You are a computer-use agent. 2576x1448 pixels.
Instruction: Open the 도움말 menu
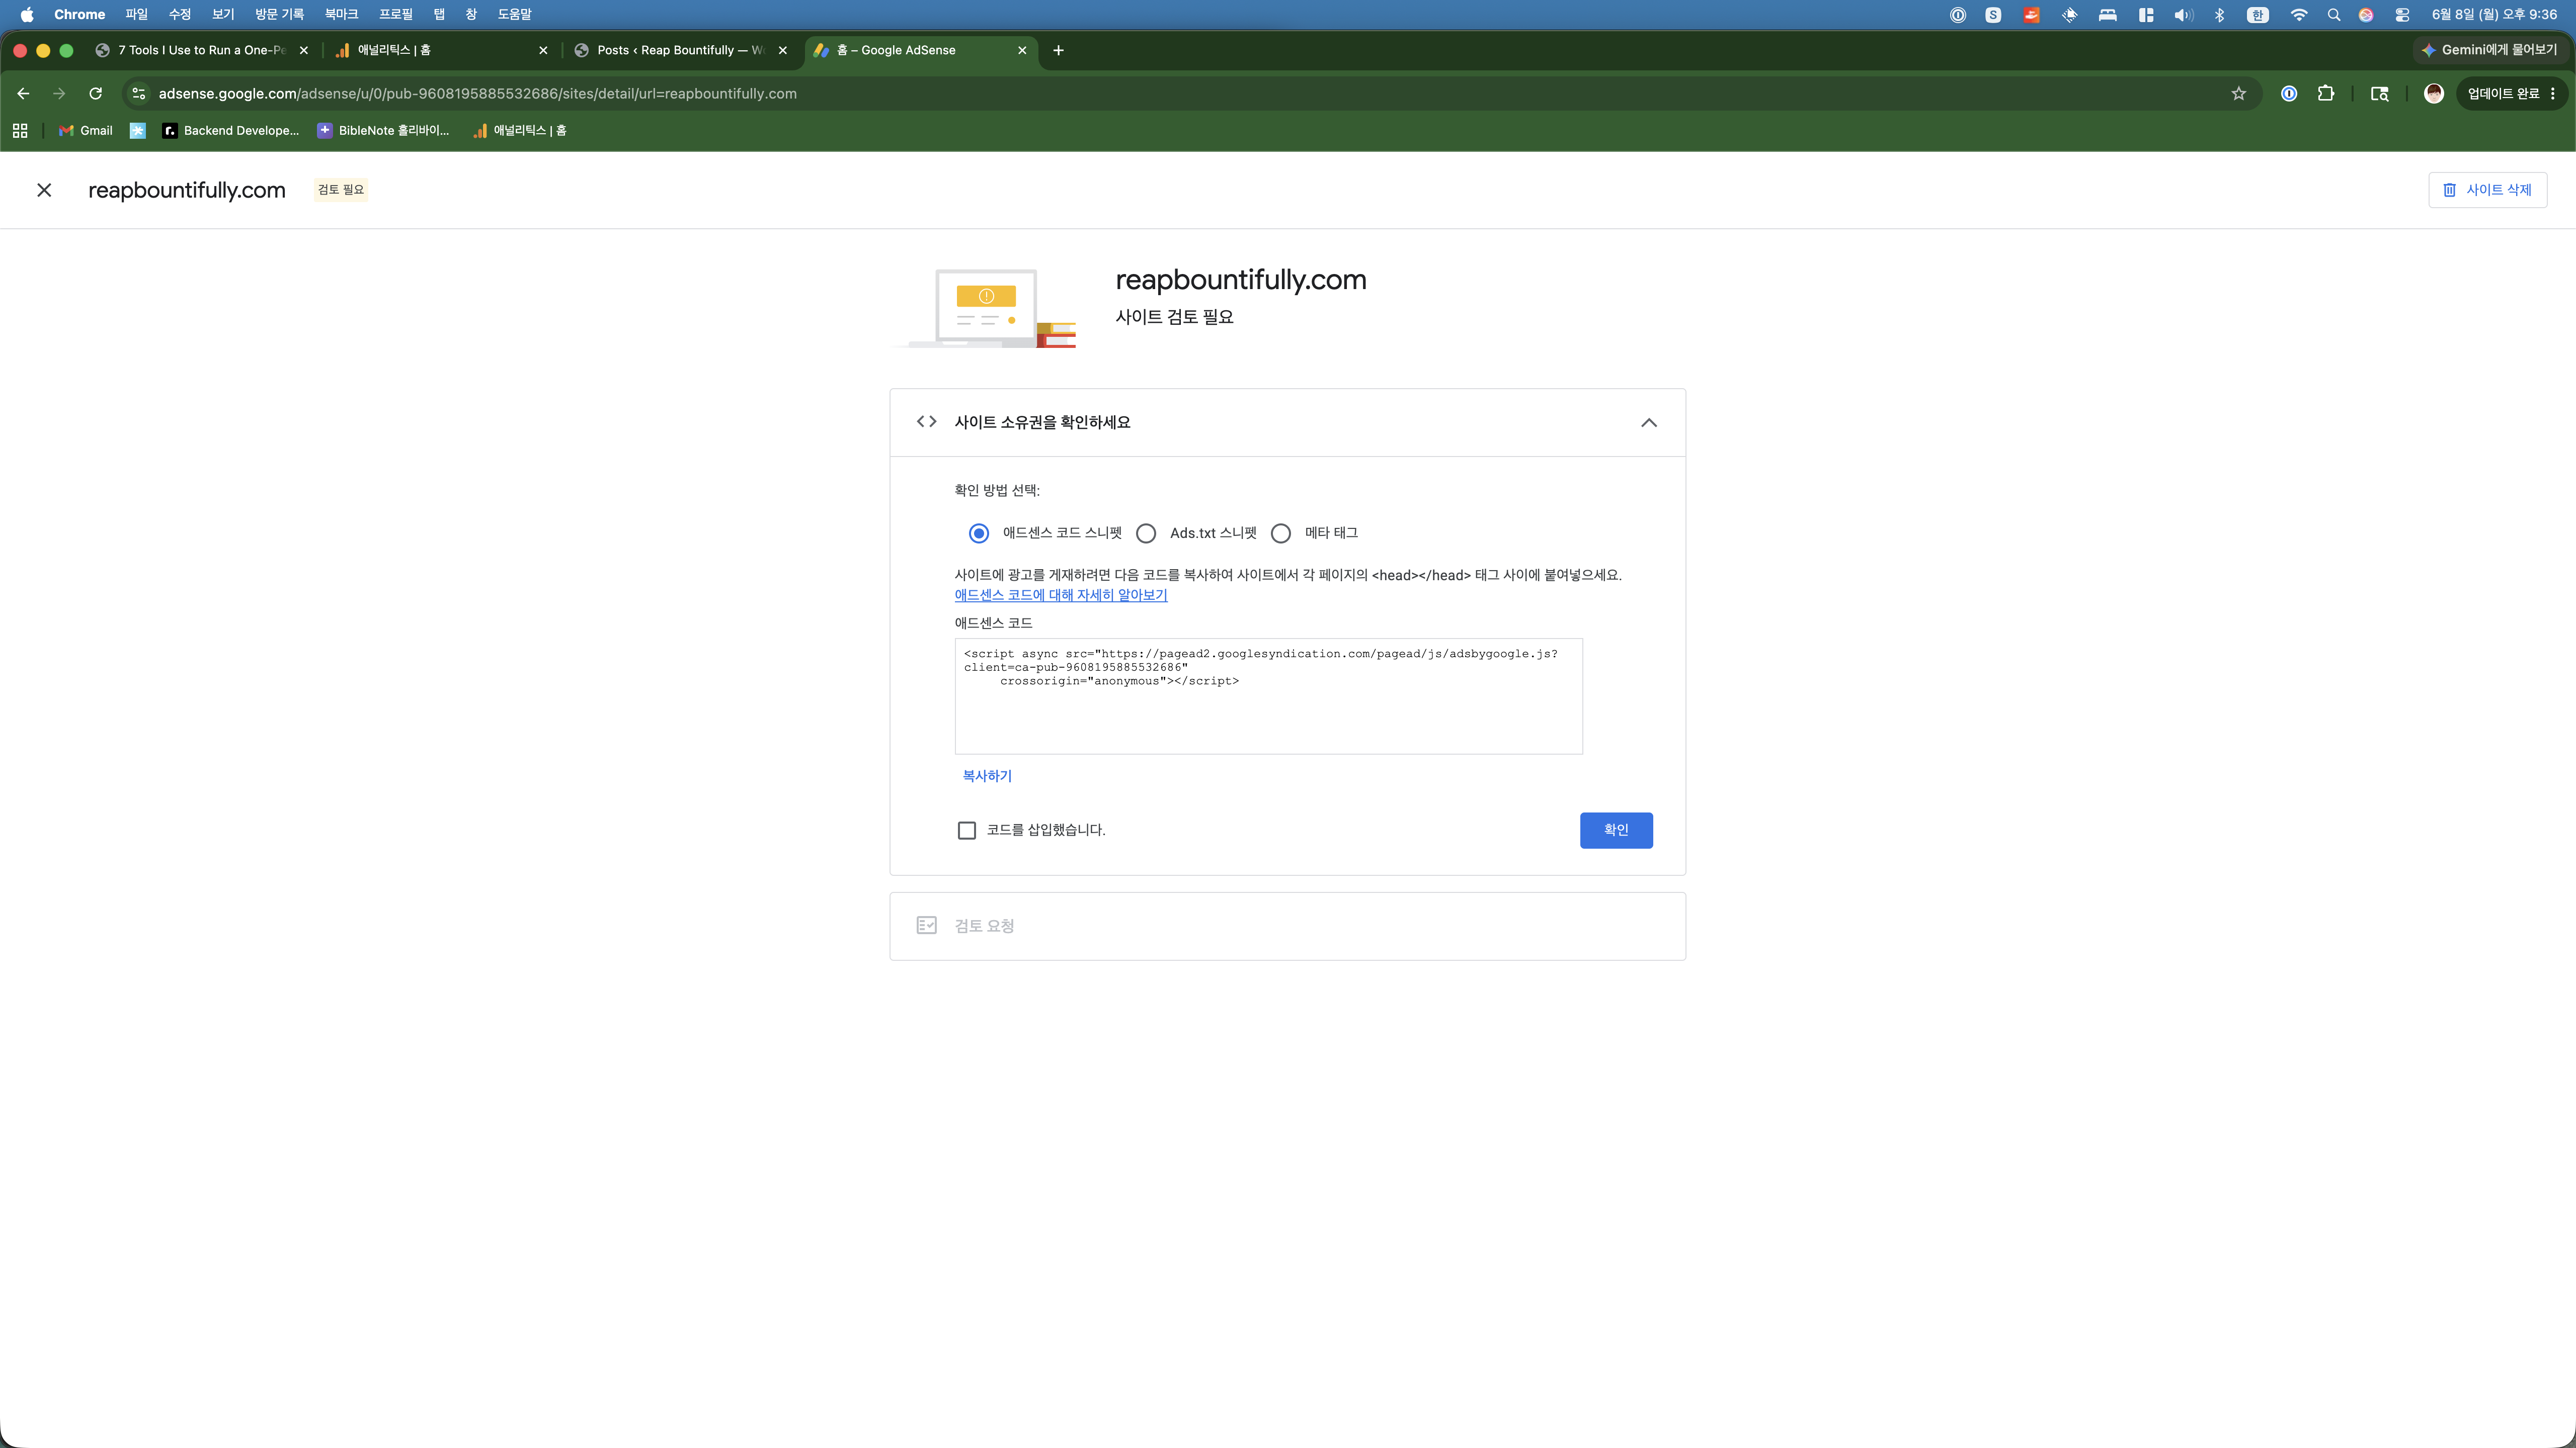515,14
